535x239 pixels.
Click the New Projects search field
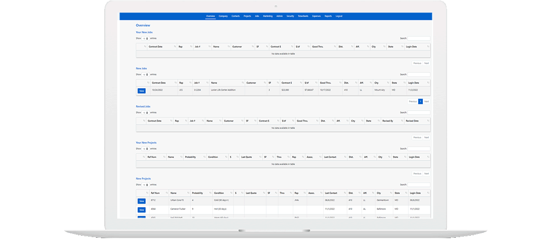[419, 185]
